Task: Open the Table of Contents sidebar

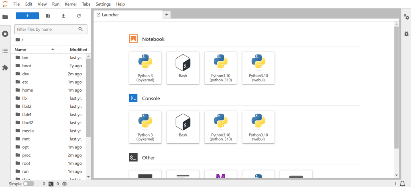Action: (5, 51)
